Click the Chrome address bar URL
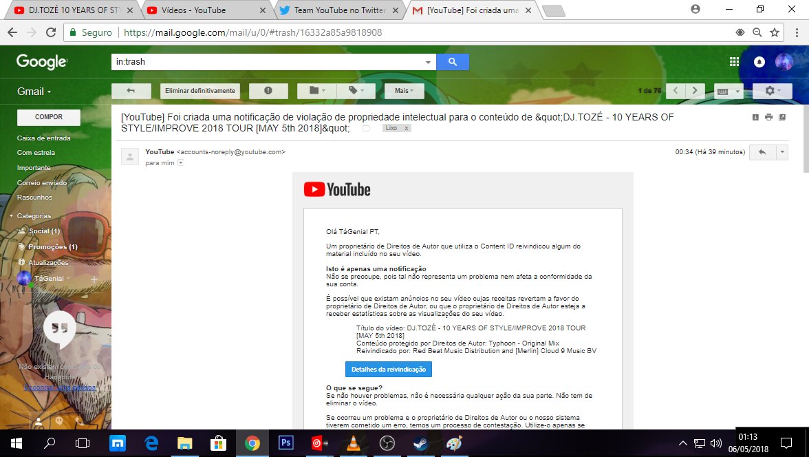This screenshot has width=809, height=457. coord(253,32)
